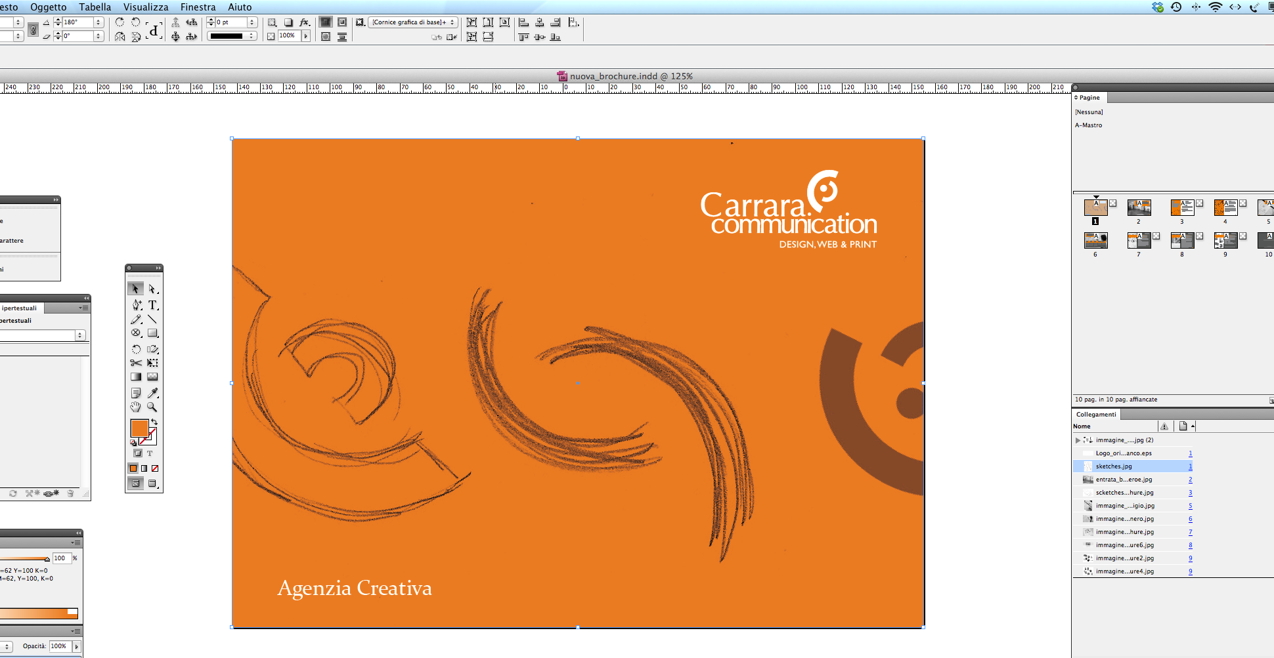Select the Scissors tool

[x=136, y=363]
